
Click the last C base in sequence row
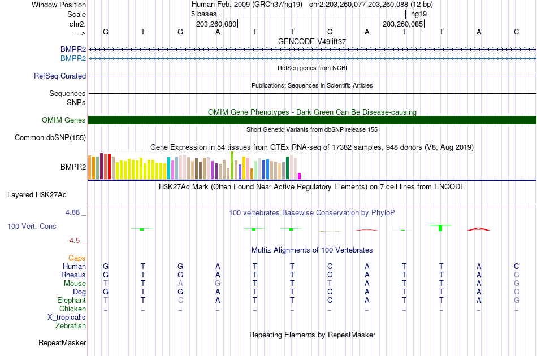(516, 32)
